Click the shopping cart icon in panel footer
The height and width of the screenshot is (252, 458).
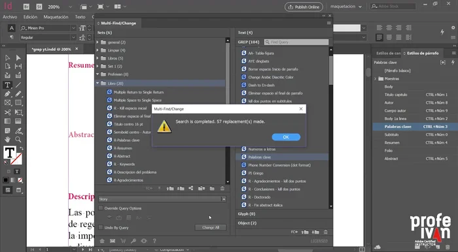(x=123, y=241)
